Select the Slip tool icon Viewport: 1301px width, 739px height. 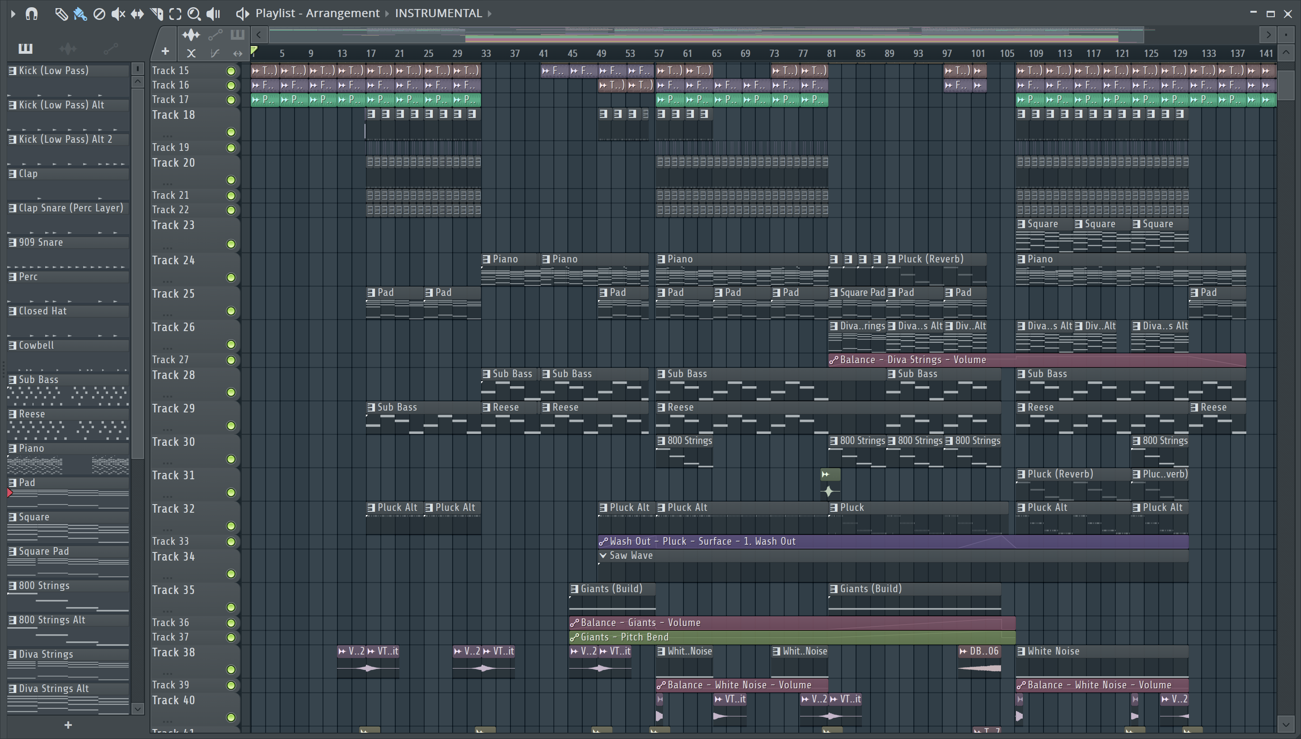point(137,14)
